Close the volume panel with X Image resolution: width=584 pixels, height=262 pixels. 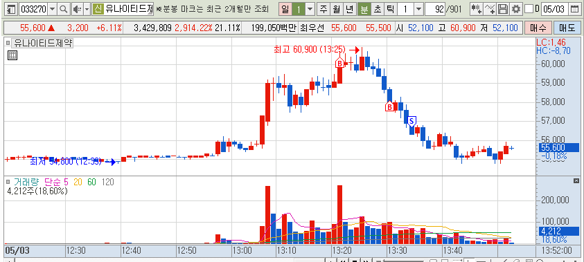click(577, 180)
